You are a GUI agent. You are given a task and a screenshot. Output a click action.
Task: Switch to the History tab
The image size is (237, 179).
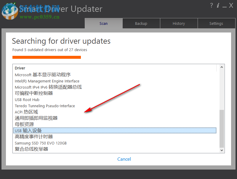[179, 23]
